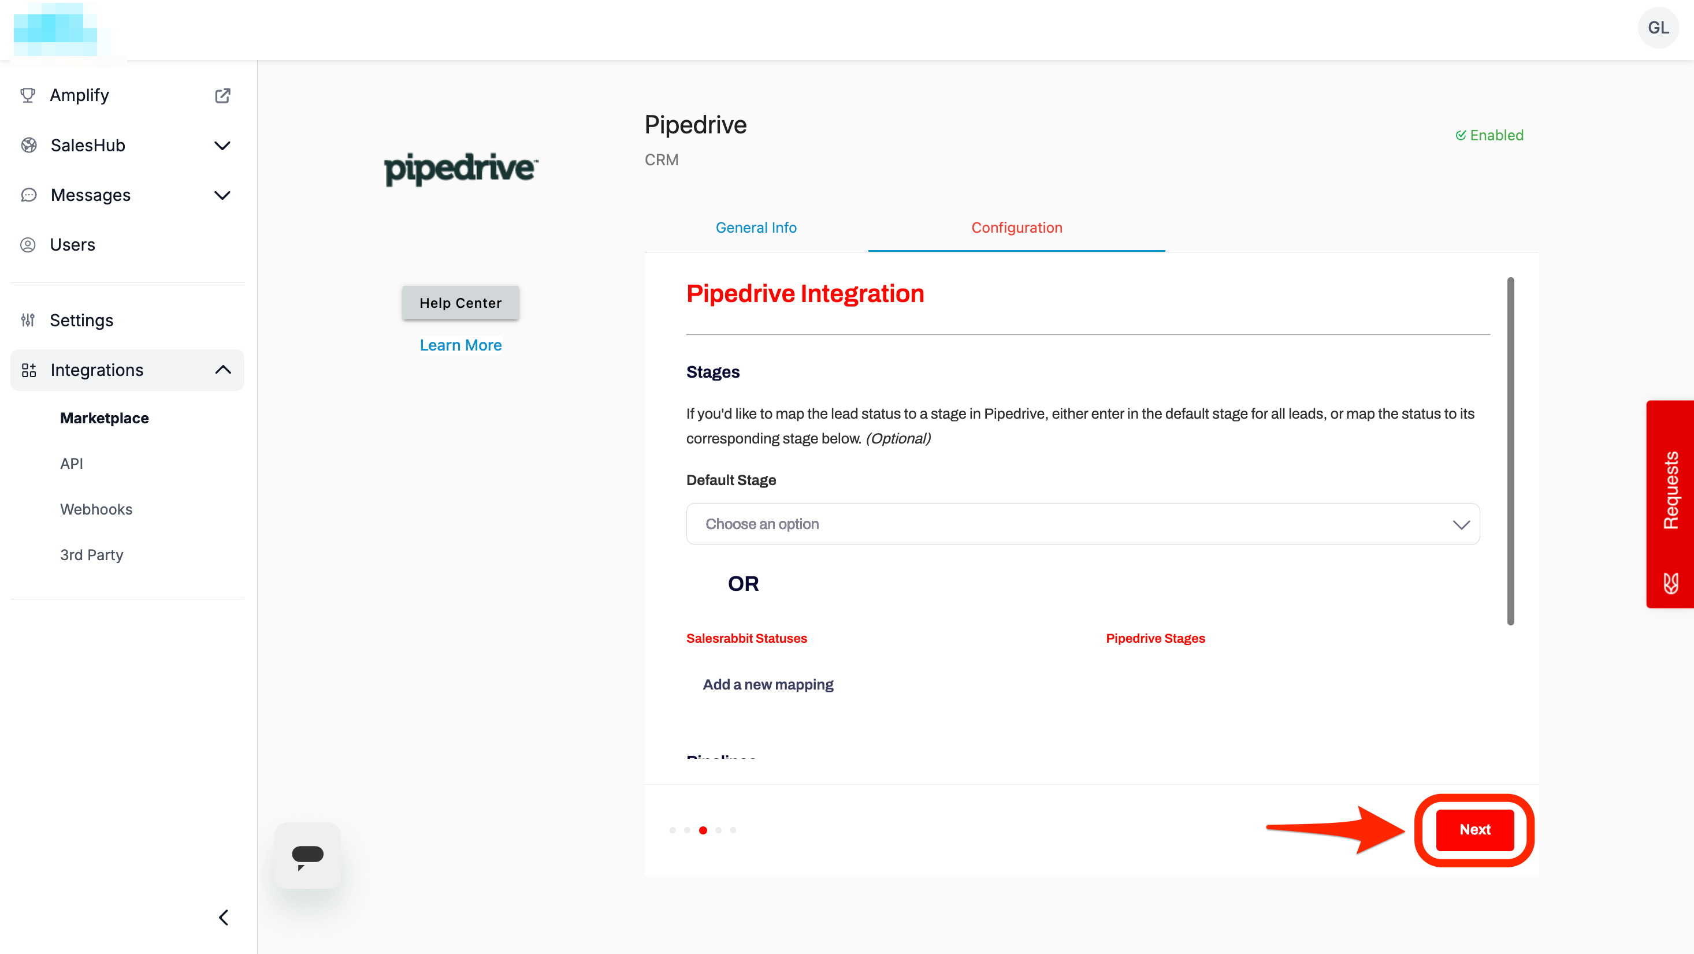Open the Default Stage dropdown

tap(1082, 524)
